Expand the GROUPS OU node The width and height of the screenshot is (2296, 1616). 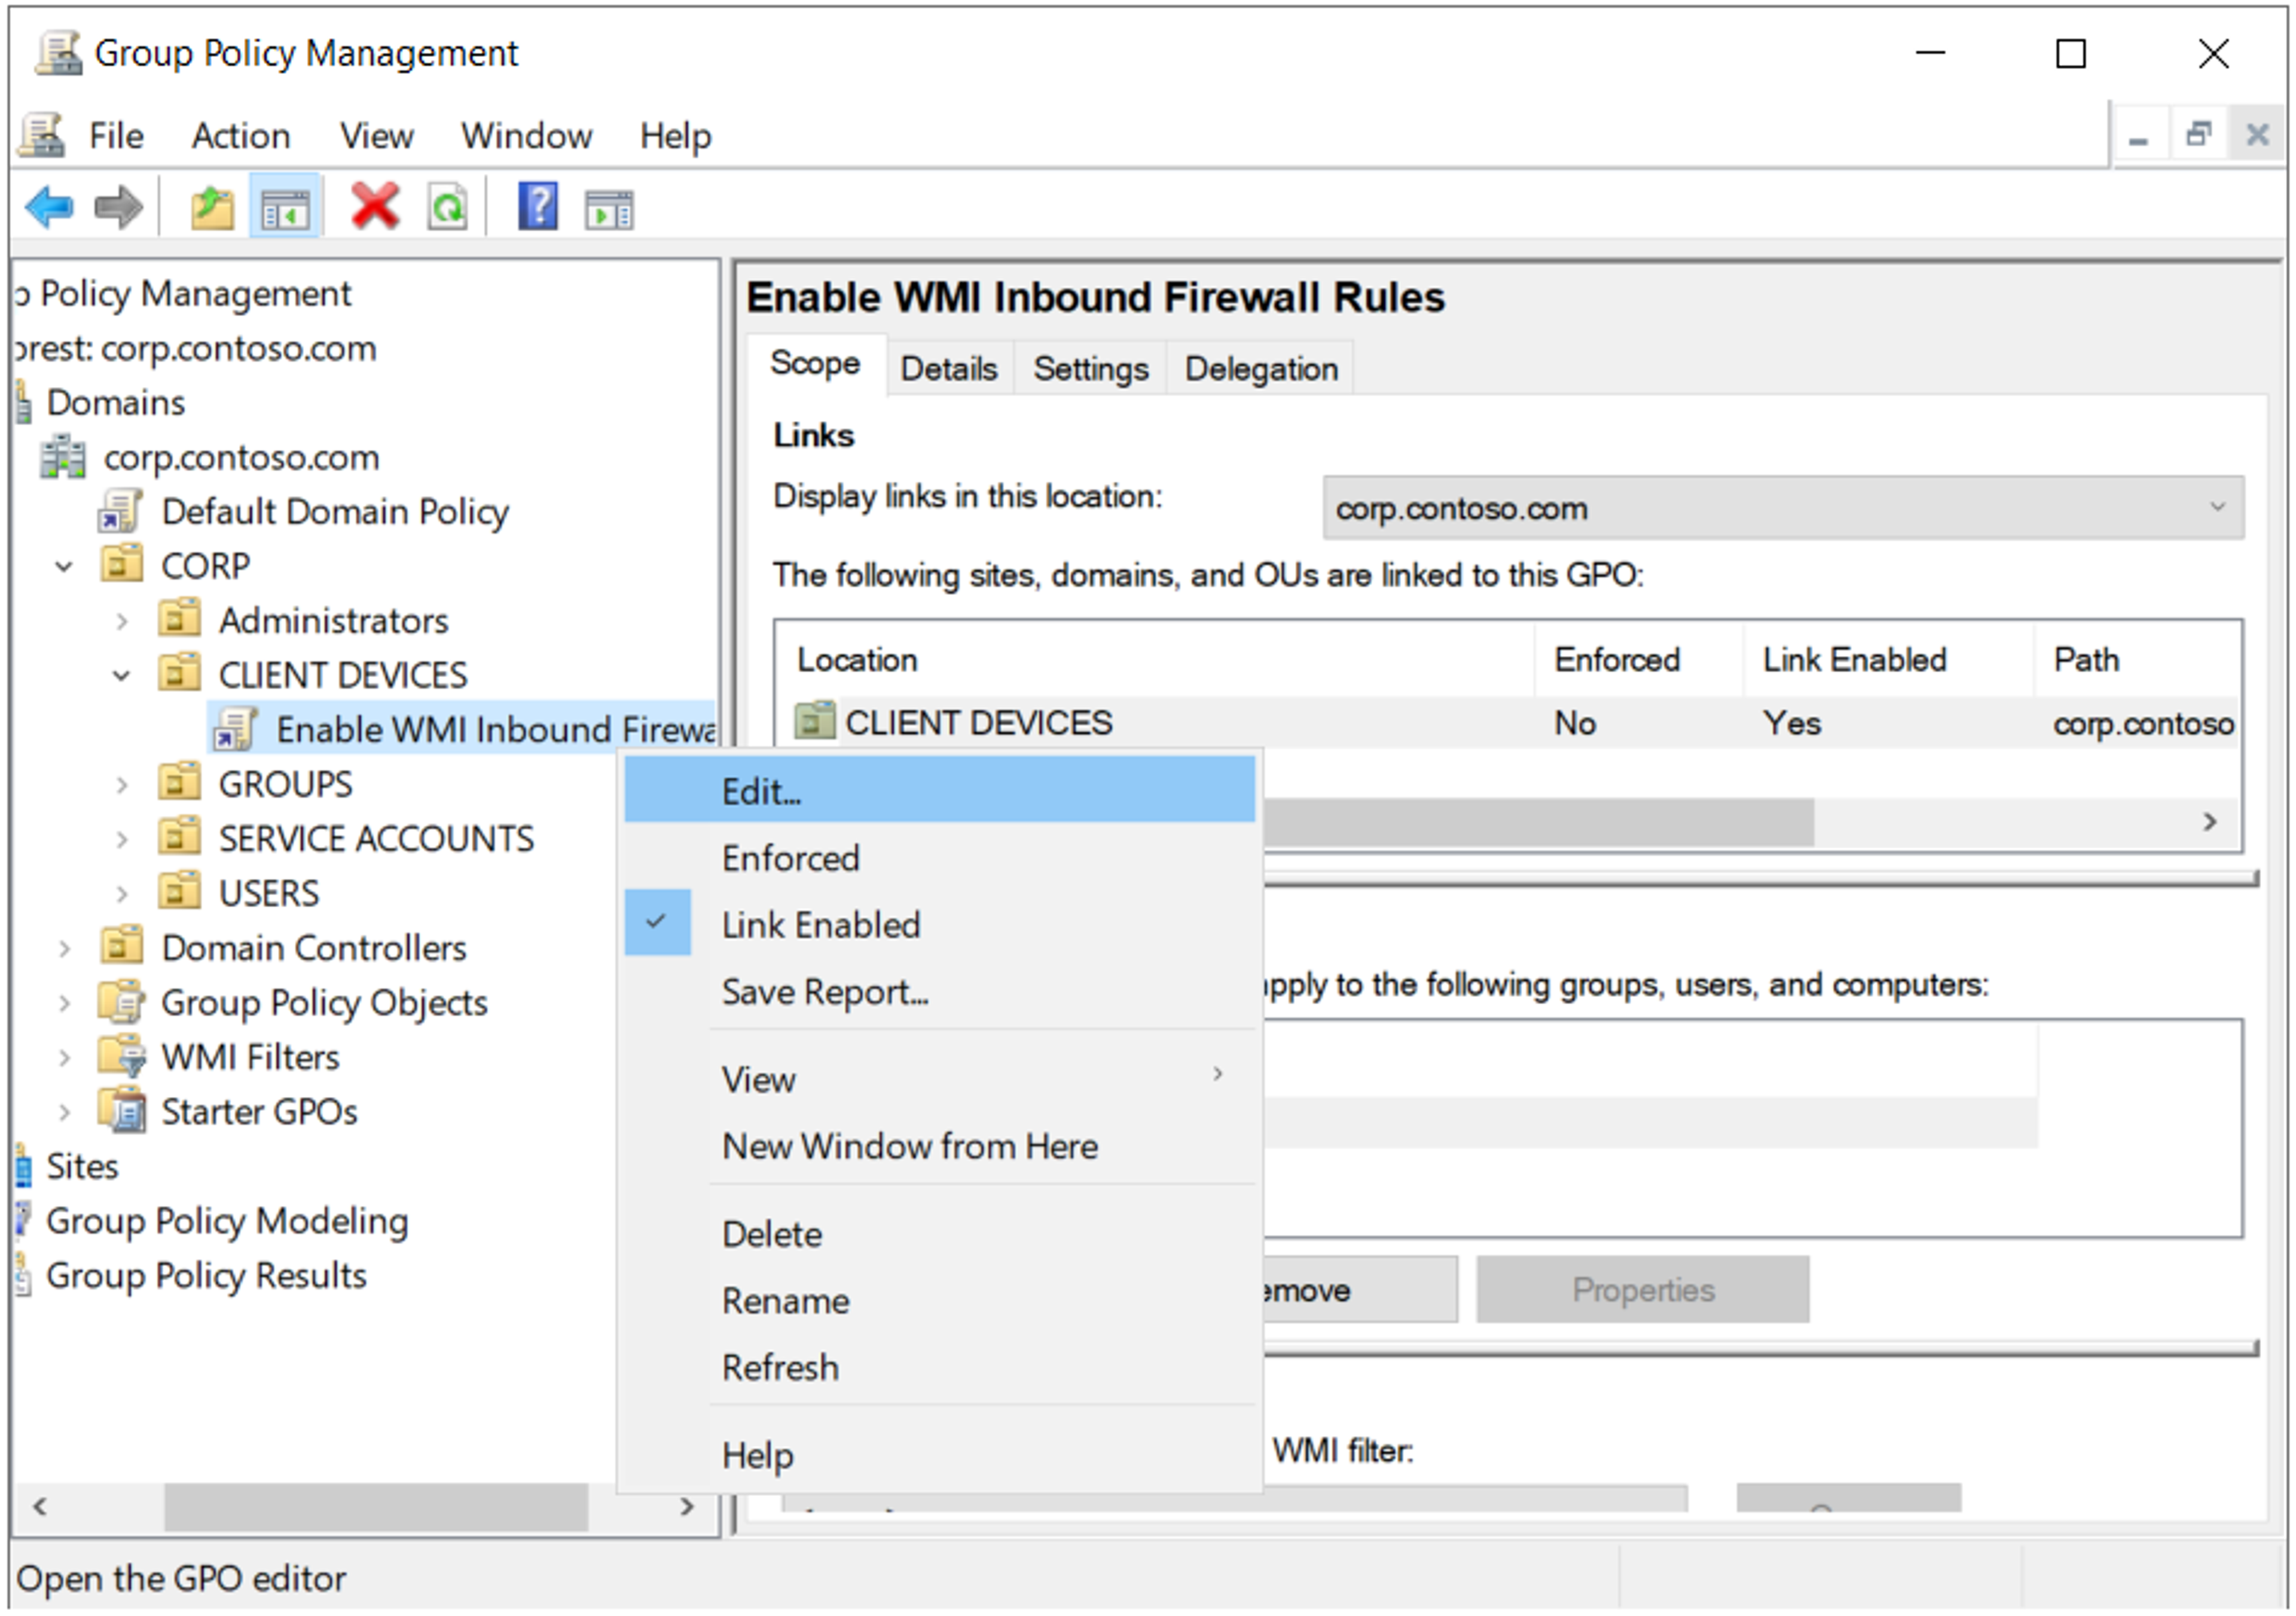122,785
